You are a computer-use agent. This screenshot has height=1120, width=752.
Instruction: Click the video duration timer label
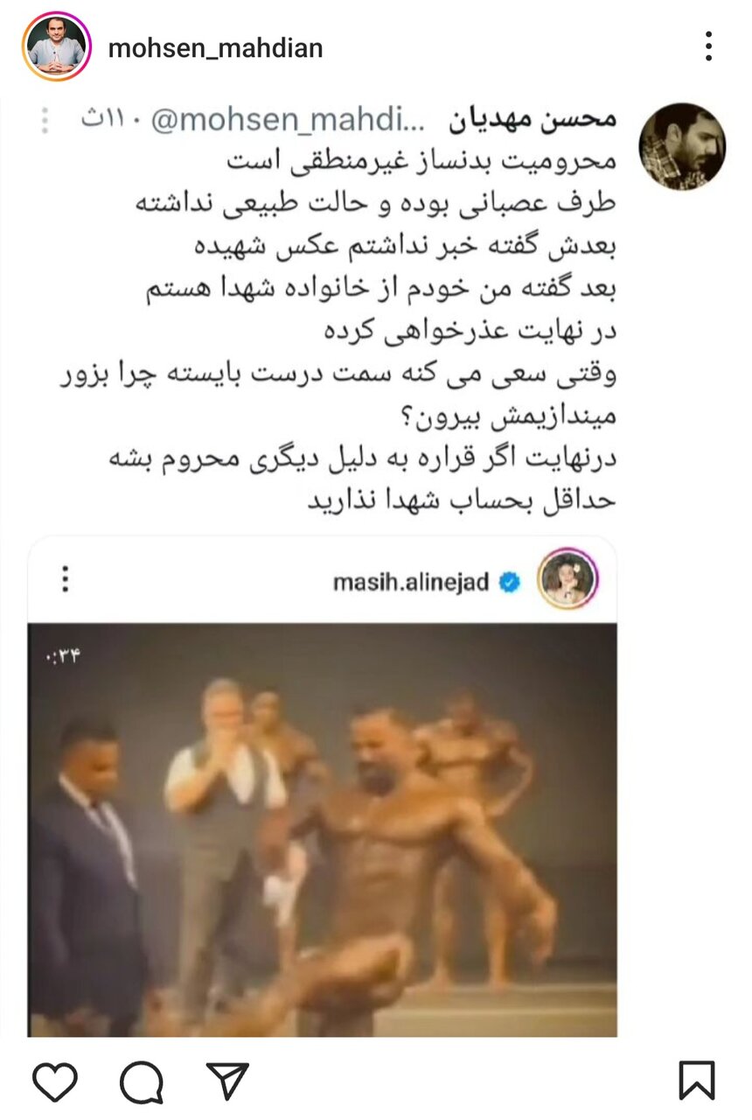[61, 655]
